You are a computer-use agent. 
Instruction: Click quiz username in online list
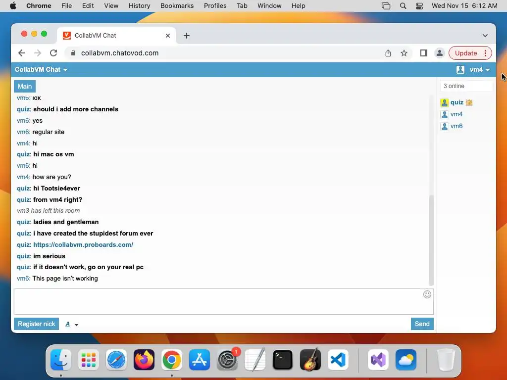(x=457, y=102)
